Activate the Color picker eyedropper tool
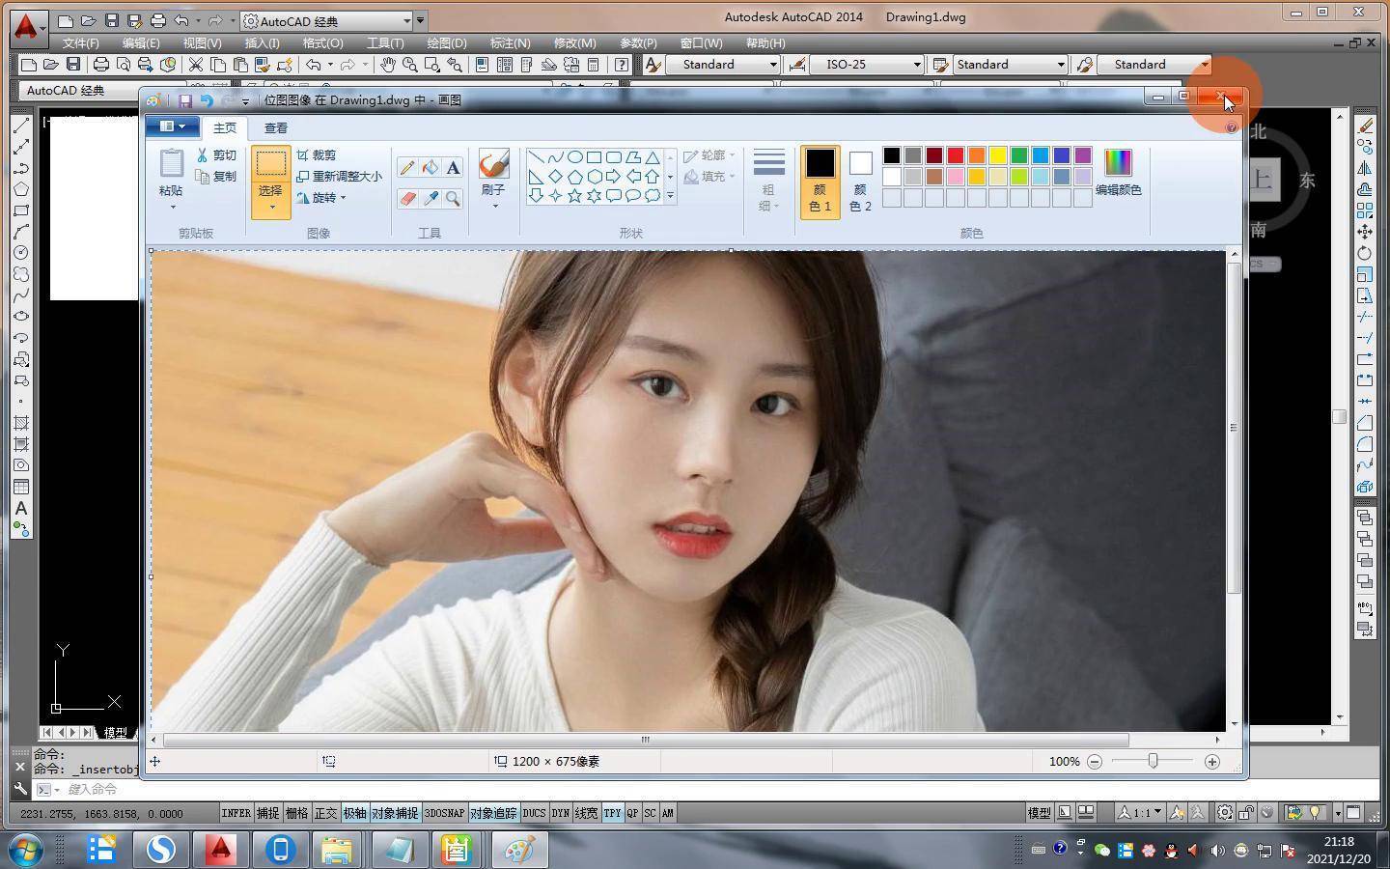Viewport: 1390px width, 869px height. [x=431, y=198]
